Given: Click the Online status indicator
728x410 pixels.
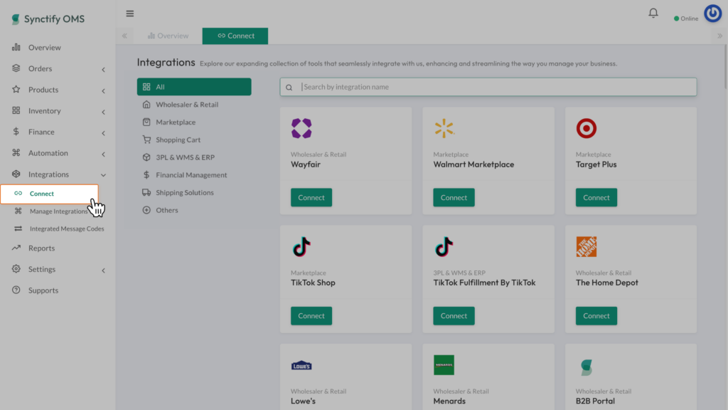Looking at the screenshot, I should pos(686,19).
